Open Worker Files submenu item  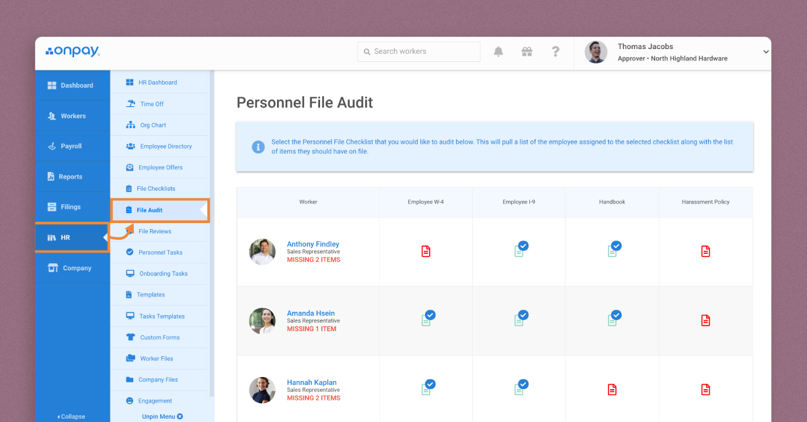tap(160, 359)
